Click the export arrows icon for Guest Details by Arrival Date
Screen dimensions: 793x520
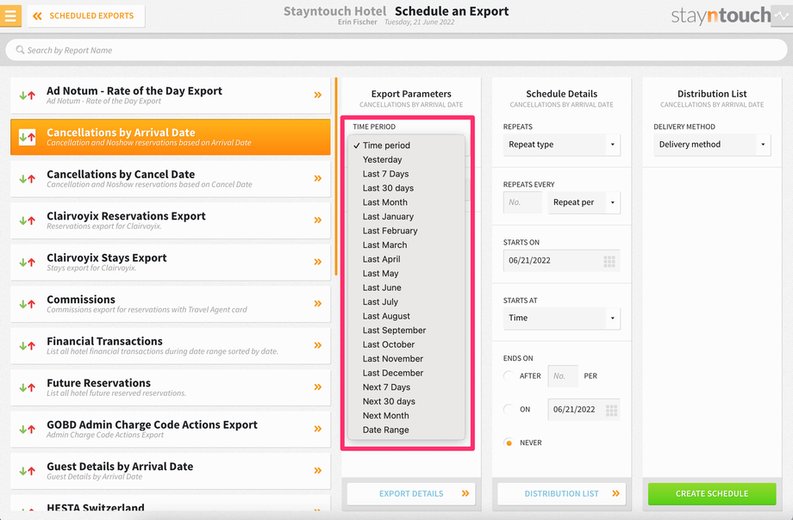click(28, 471)
